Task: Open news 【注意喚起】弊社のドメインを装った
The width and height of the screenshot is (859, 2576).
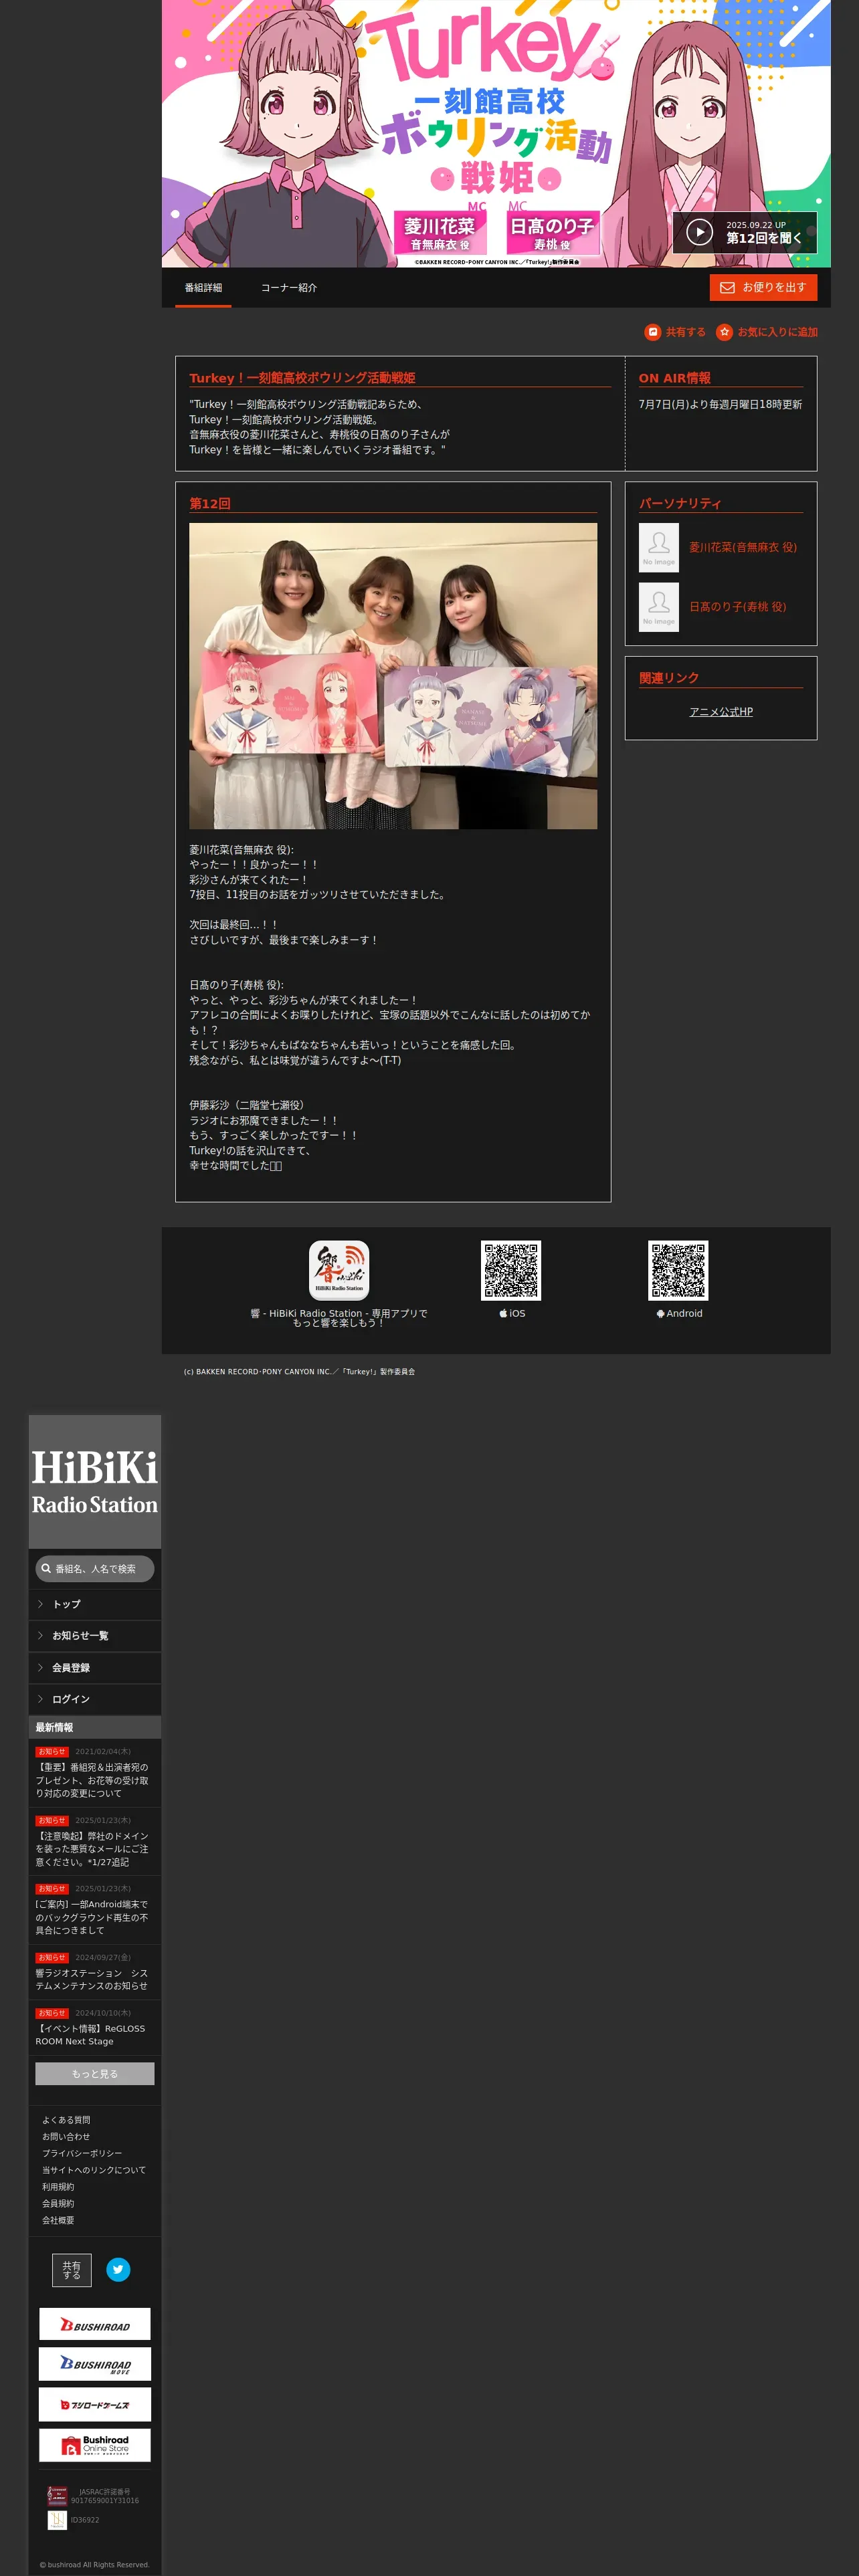Action: tap(92, 1849)
